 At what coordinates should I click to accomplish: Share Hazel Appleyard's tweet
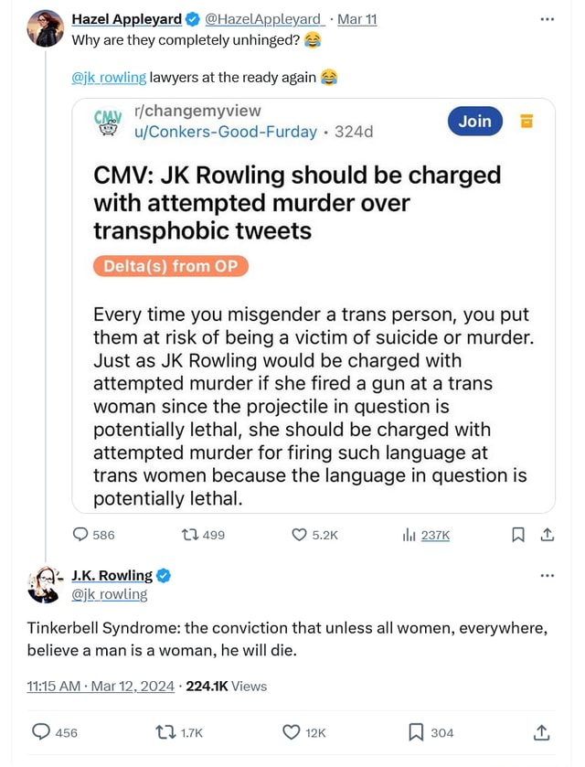tap(548, 535)
